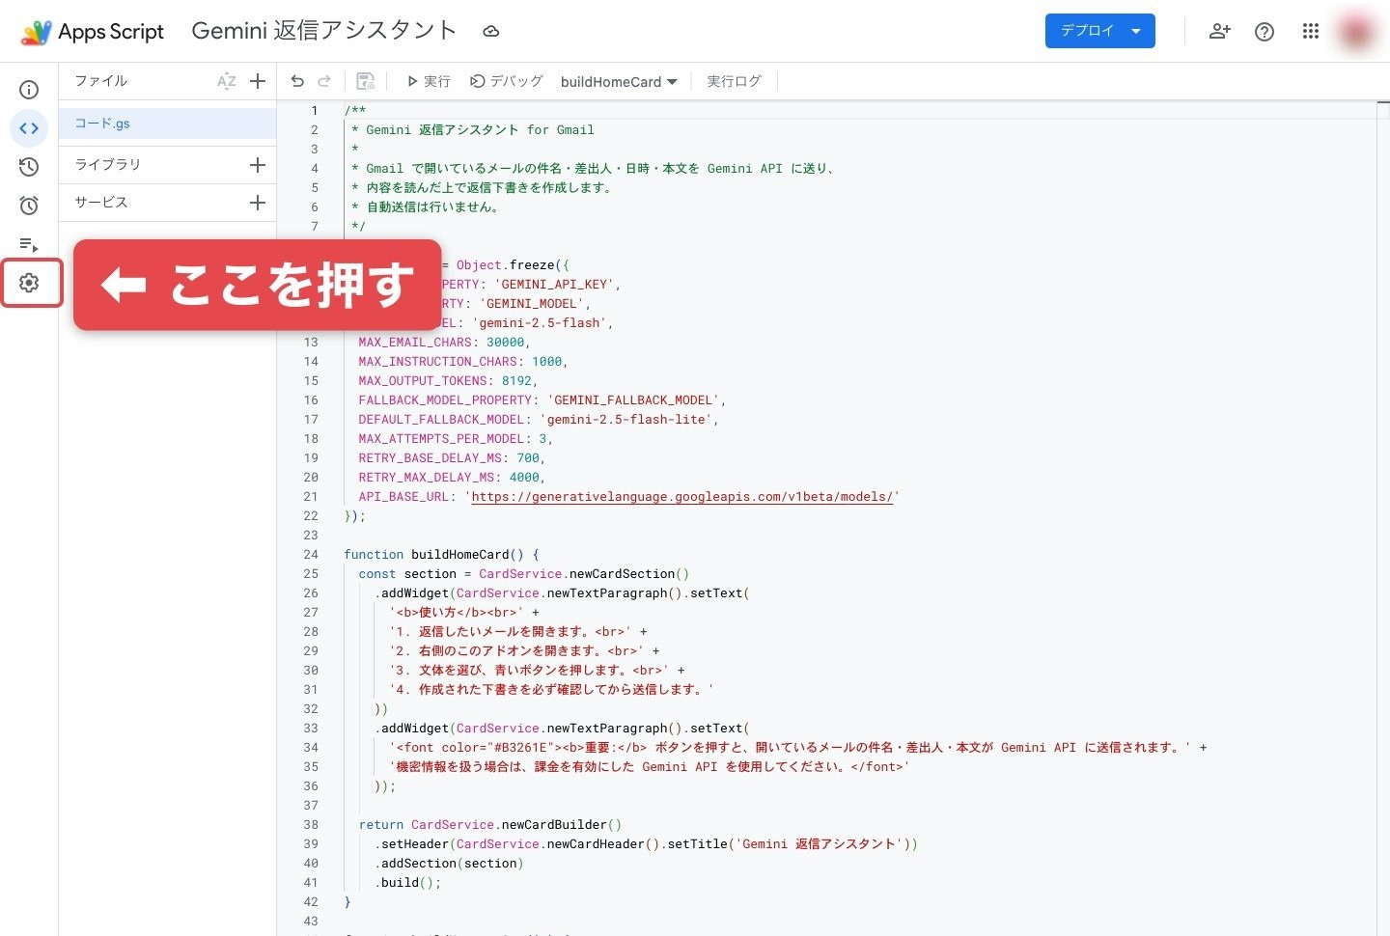The height and width of the screenshot is (936, 1390).
Task: Open the デプロイ deploy dropdown
Action: 1100,31
